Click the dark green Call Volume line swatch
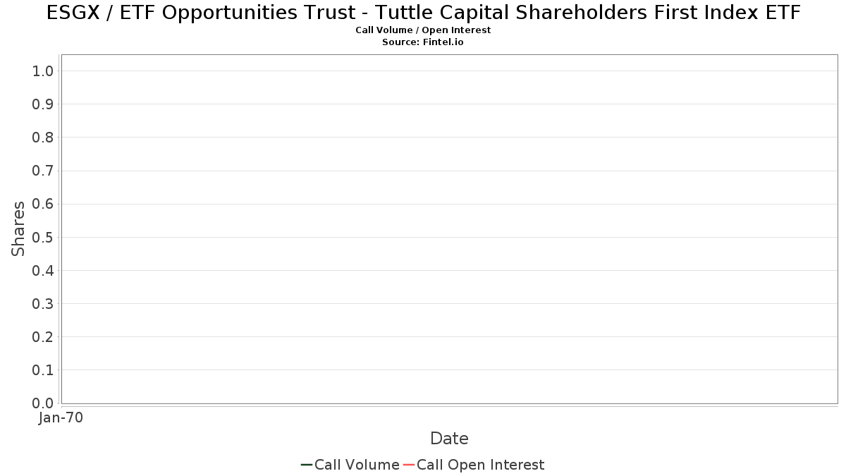Viewport: 846px width, 476px height. [307, 465]
